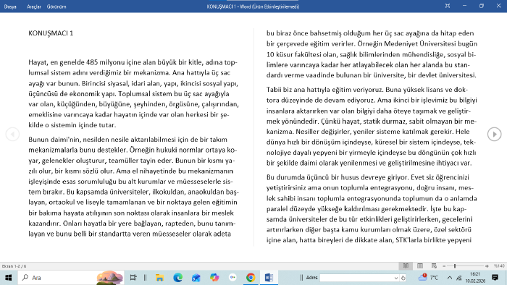Click the Adres toolbar input field

[x=356, y=278]
